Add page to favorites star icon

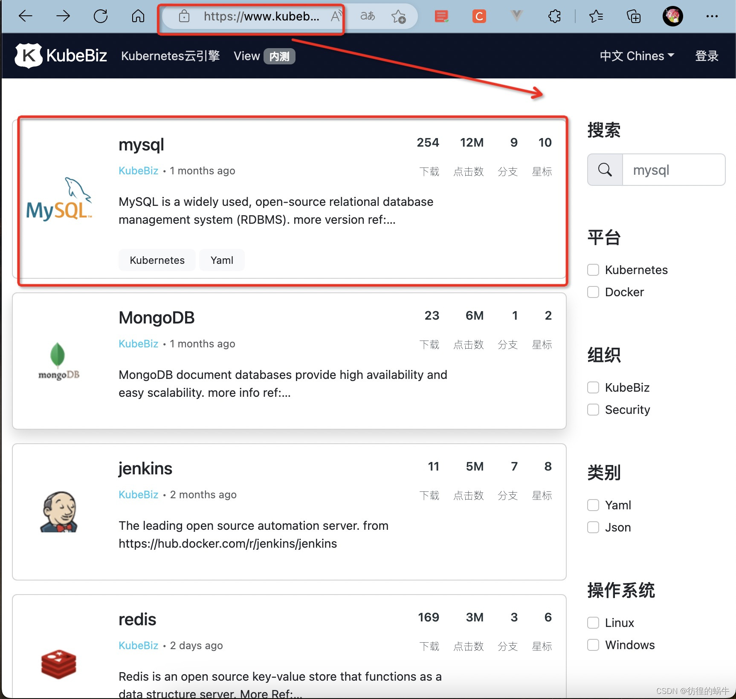398,16
